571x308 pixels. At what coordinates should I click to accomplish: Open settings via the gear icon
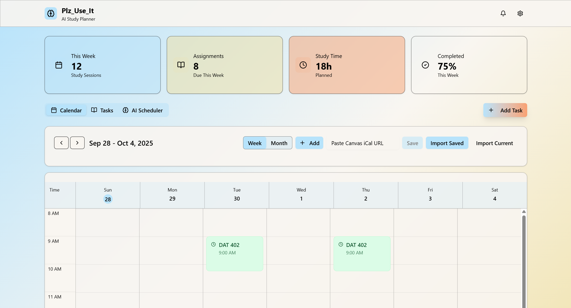[x=520, y=13]
